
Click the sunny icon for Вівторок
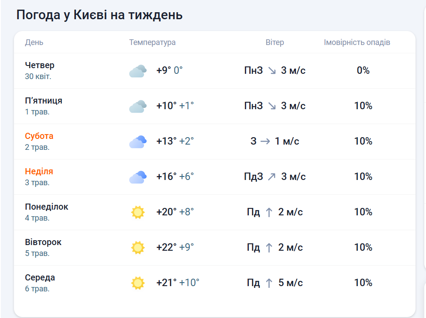click(137, 248)
